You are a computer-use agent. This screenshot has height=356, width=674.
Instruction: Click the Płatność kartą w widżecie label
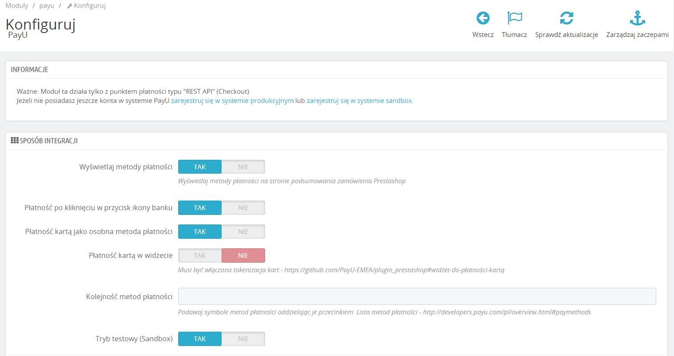[x=130, y=255]
